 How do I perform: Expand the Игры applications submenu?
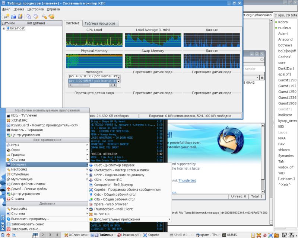pyautogui.click(x=15, y=145)
